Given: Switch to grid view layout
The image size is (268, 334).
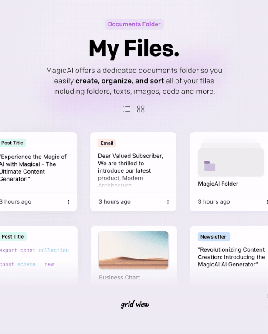Looking at the screenshot, I should coord(141,109).
